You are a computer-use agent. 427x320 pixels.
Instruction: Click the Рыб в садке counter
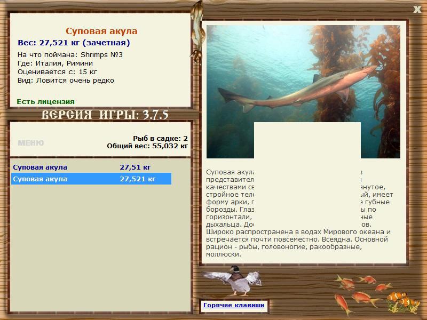160,138
